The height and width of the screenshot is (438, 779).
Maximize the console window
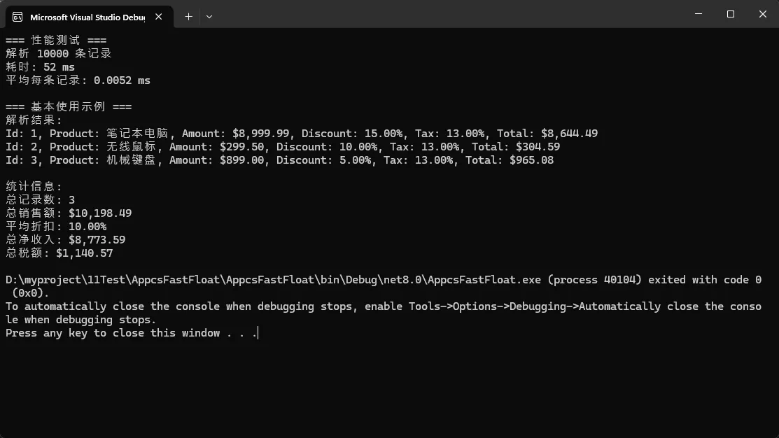click(731, 14)
